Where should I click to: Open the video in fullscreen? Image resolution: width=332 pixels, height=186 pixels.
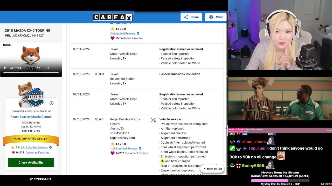pyautogui.click(x=48, y=68)
